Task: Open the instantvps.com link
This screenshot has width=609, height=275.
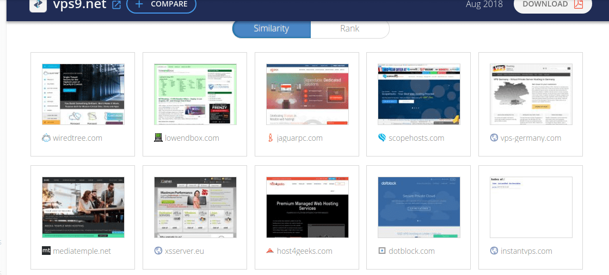Action: coord(526,251)
